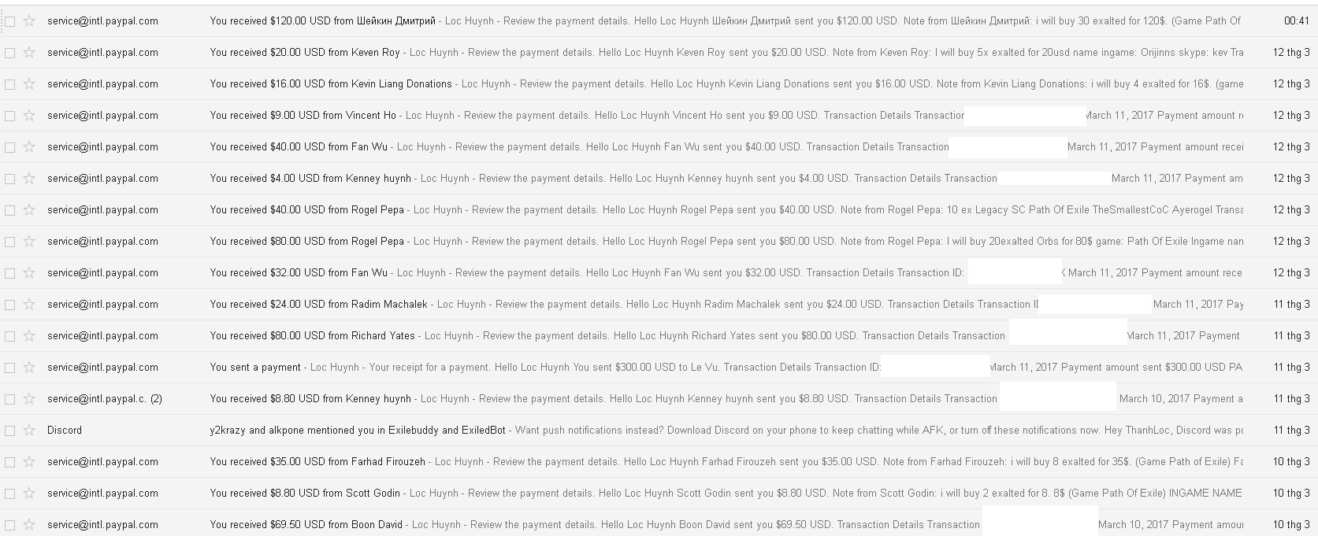Select the Discord email checkbox

[10, 431]
